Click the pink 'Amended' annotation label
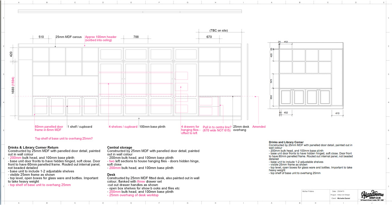This screenshot has height=205, width=392. (259, 127)
